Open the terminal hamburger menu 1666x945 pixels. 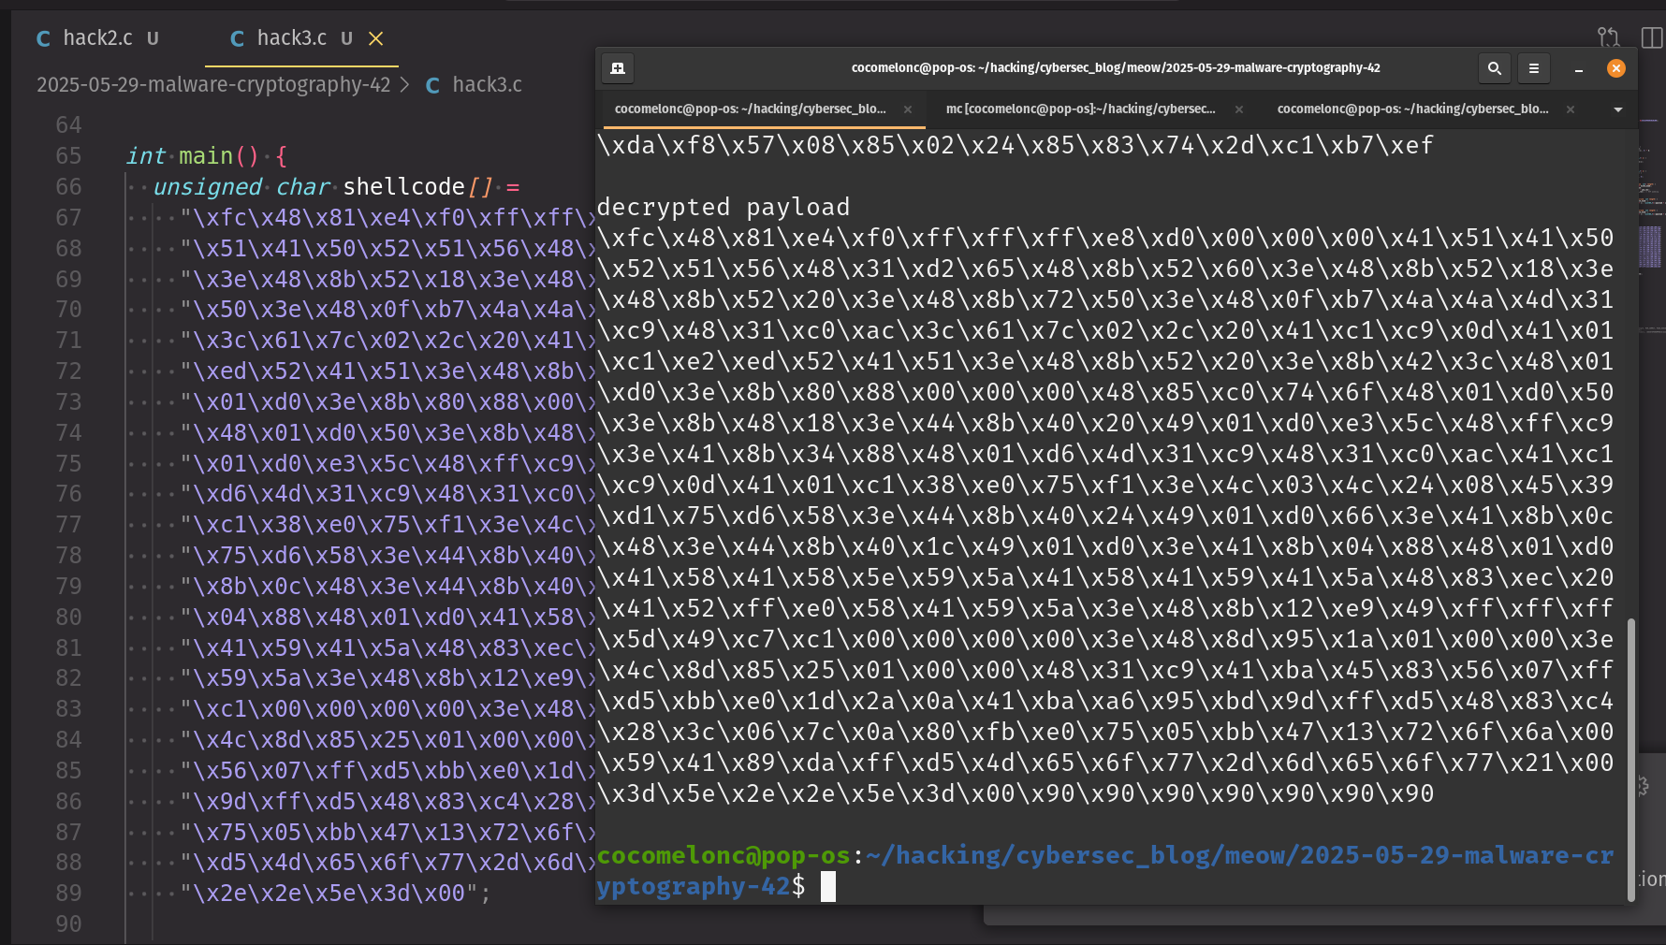tap(1534, 68)
